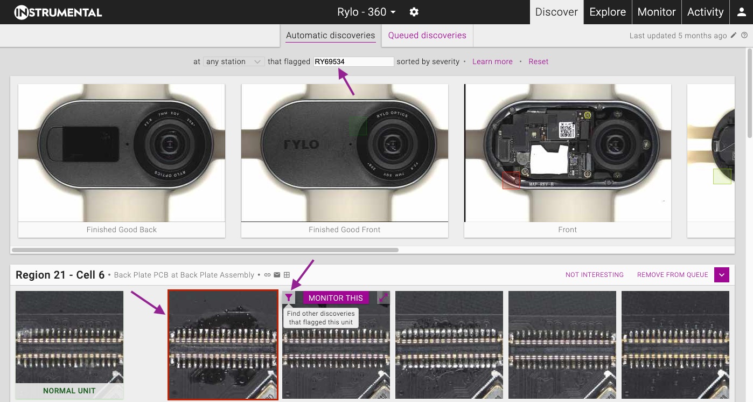Screen dimensions: 753x402
Task: Click the NOT INTERESTING button
Action: coord(595,275)
